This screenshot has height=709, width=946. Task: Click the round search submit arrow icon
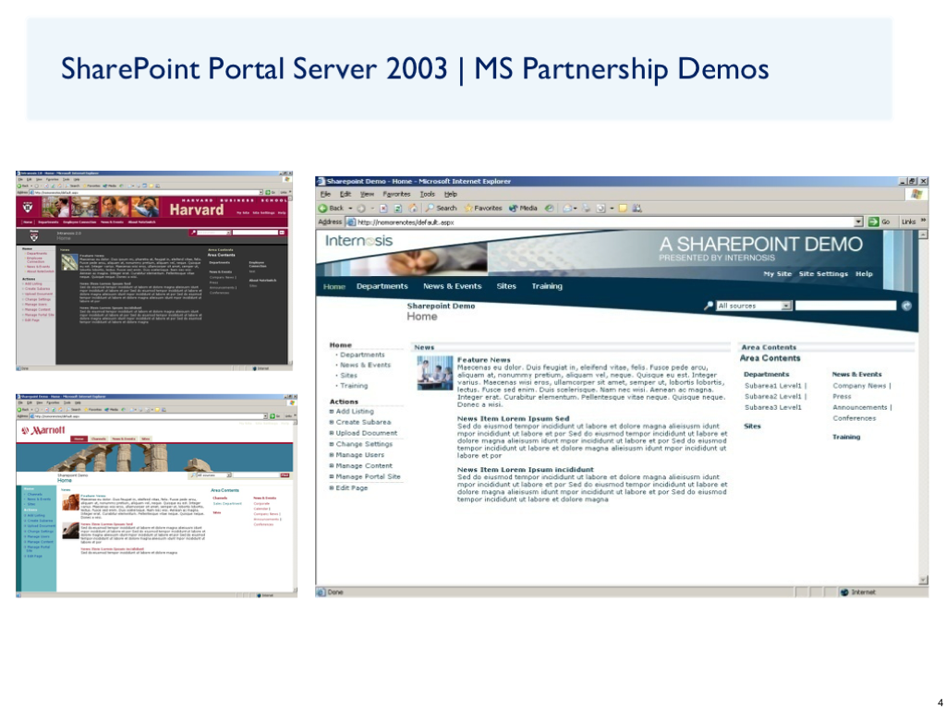pyautogui.click(x=906, y=306)
